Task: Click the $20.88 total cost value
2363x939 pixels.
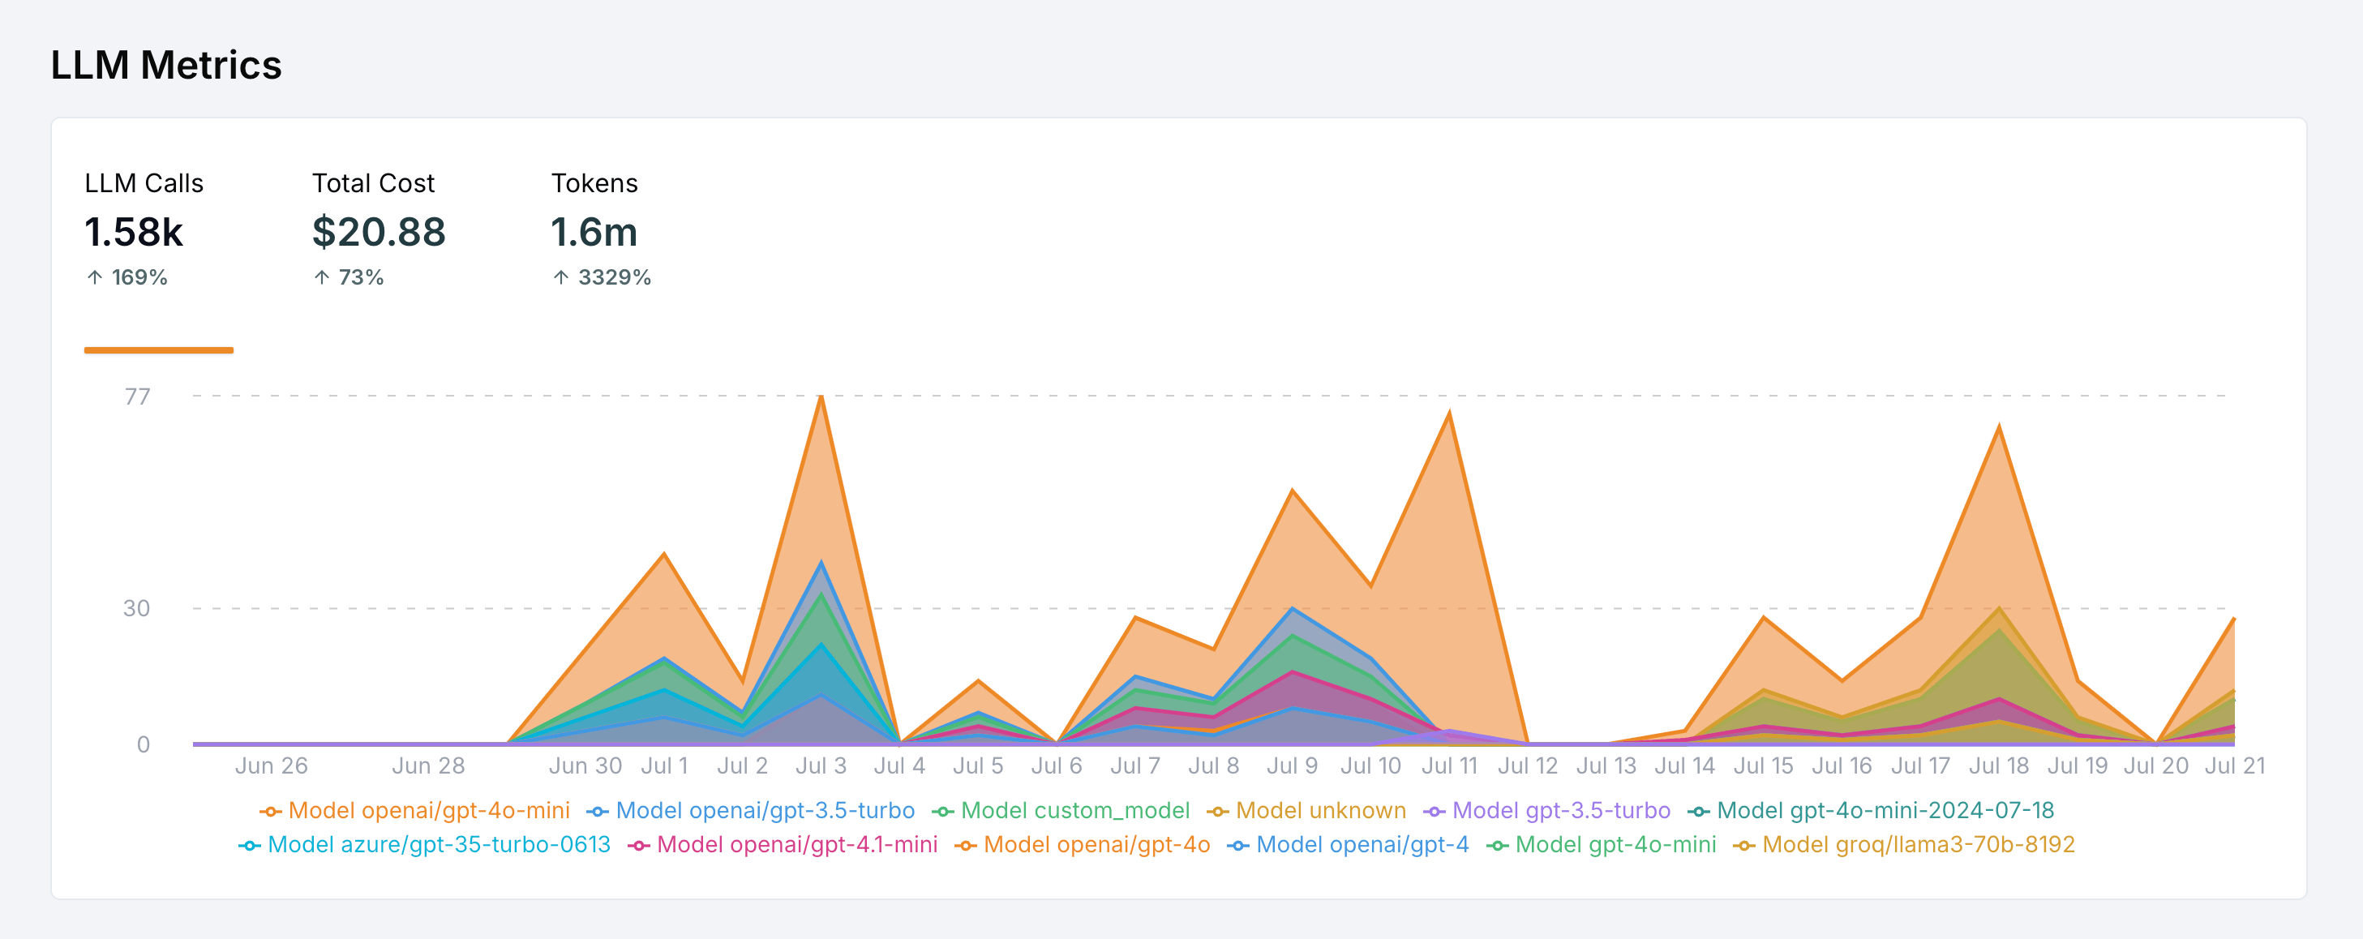Action: 379,232
